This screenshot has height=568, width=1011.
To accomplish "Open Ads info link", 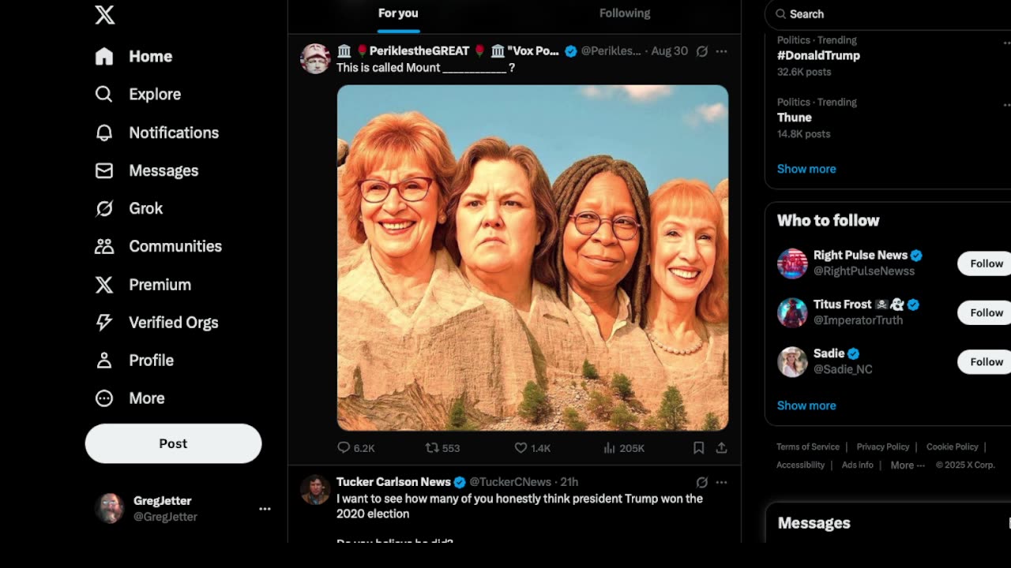I will 857,465.
